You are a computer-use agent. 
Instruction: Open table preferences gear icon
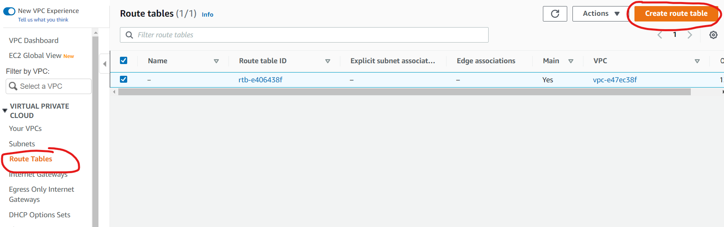click(713, 35)
